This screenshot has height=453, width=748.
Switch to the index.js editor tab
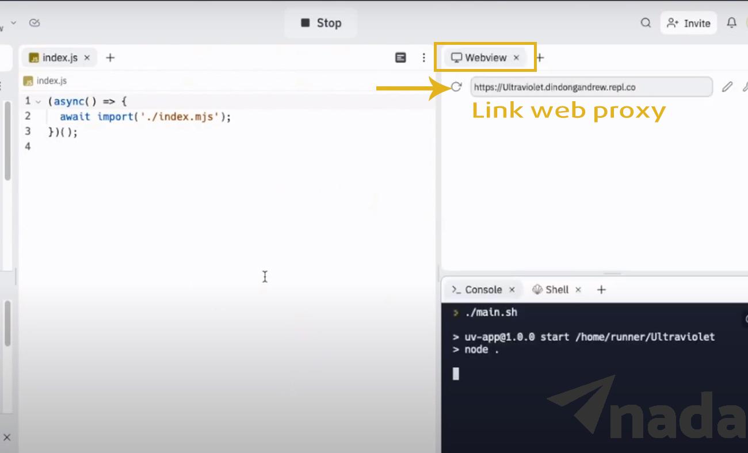point(60,57)
